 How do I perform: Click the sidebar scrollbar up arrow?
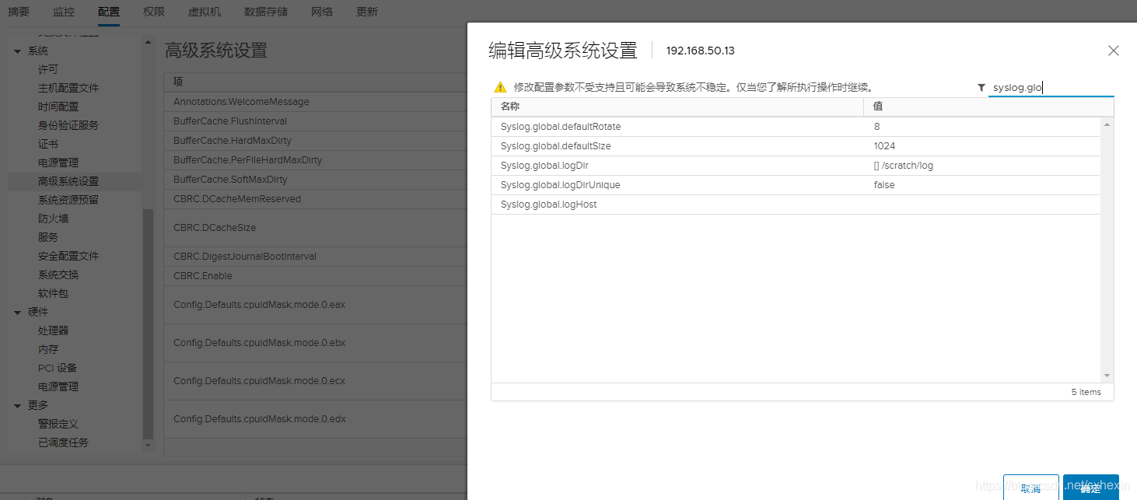149,41
